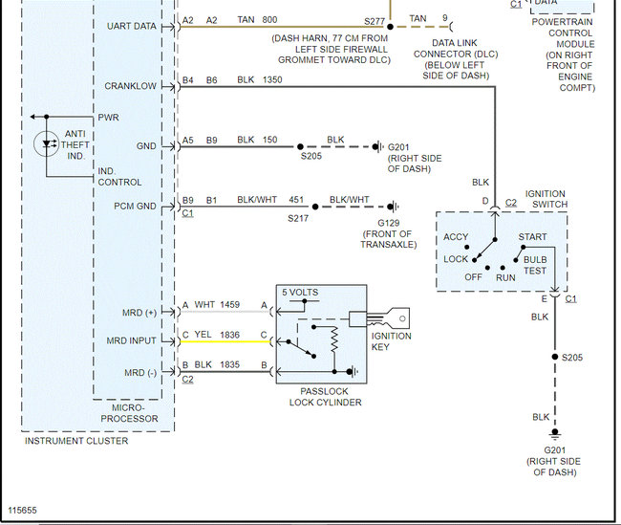Screen dimensions: 621x525
Task: Click the BLK 1835 wire label
Action: (x=217, y=364)
